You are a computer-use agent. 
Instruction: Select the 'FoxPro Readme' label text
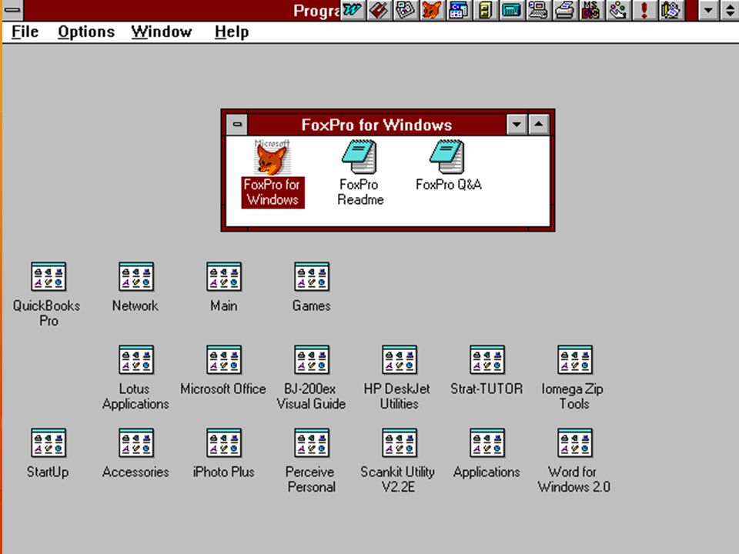(360, 192)
